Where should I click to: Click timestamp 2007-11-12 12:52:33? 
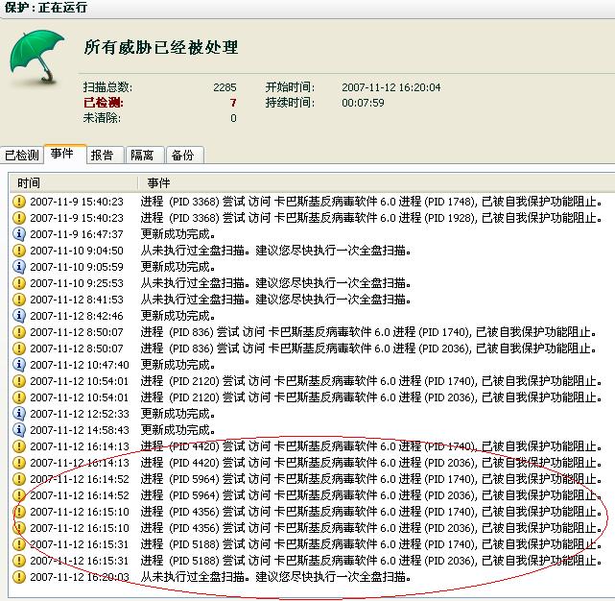[80, 414]
